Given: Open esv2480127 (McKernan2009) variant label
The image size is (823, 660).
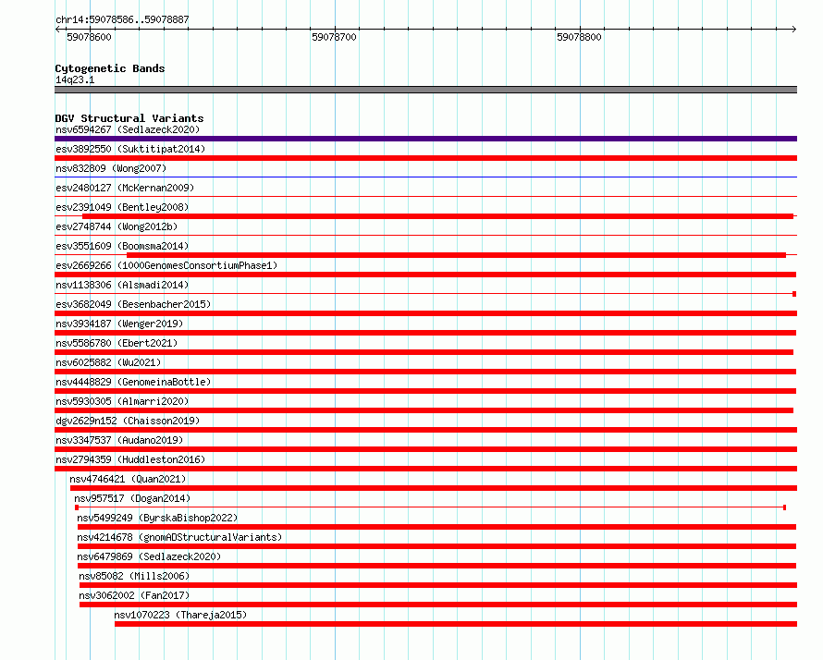Looking at the screenshot, I should [x=125, y=188].
